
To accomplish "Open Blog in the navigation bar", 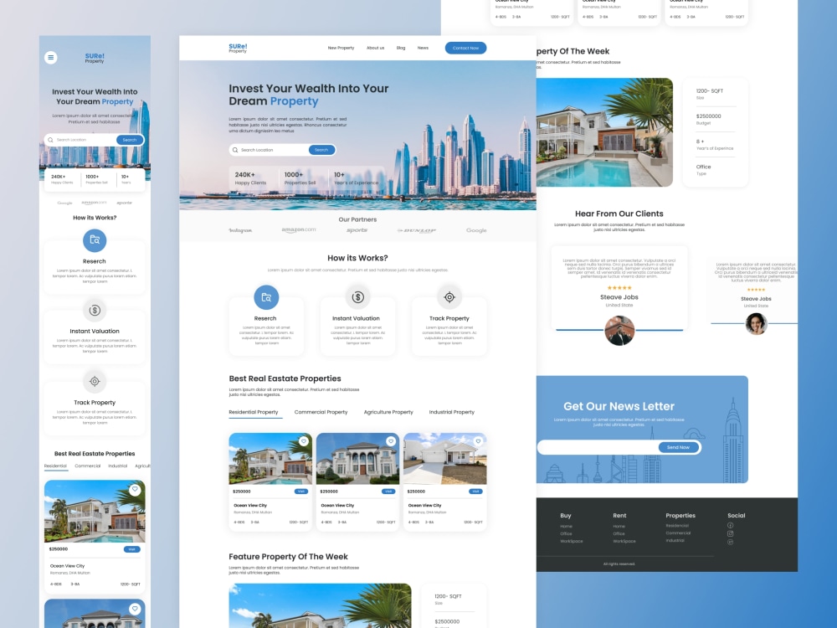I will [401, 48].
